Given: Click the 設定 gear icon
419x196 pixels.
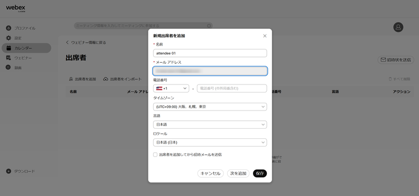Looking at the screenshot, I should click(x=9, y=38).
